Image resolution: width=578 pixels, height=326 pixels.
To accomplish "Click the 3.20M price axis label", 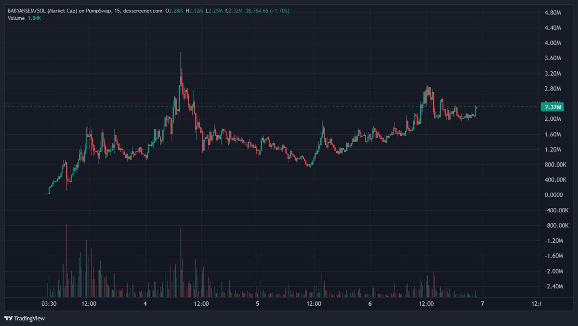I will pos(553,74).
